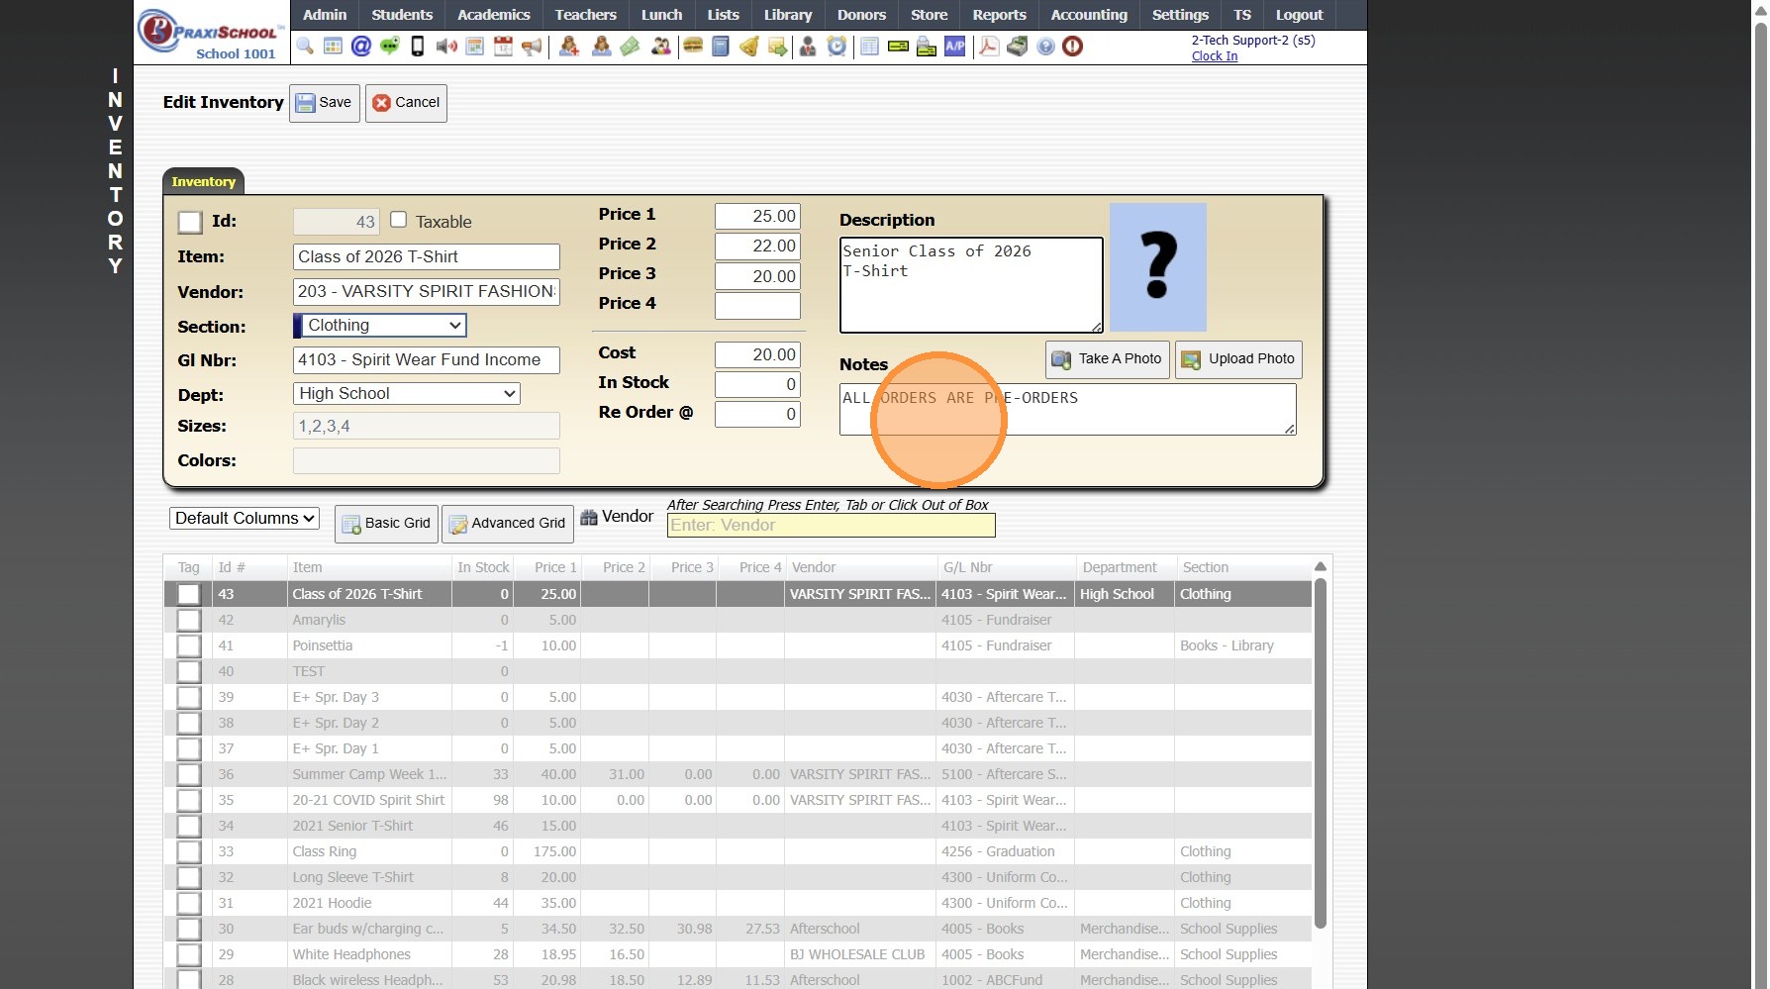Open the Reports menu
The height and width of the screenshot is (989, 1770).
(x=999, y=15)
